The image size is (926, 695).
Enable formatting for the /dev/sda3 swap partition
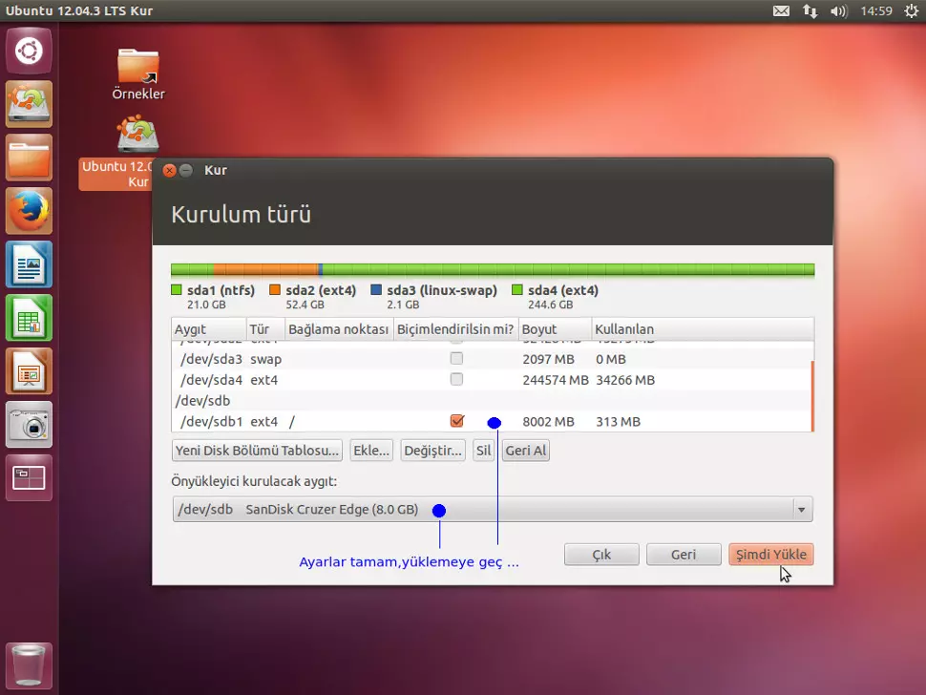pos(456,359)
